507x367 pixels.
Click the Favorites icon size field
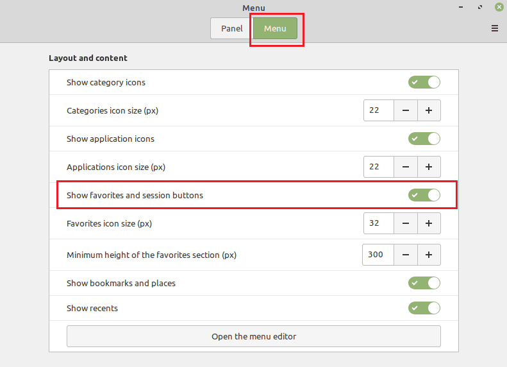pyautogui.click(x=379, y=223)
